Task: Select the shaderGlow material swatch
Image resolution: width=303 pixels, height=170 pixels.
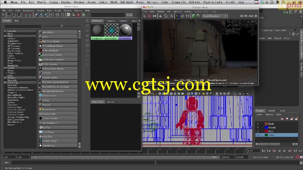Action: point(125,31)
